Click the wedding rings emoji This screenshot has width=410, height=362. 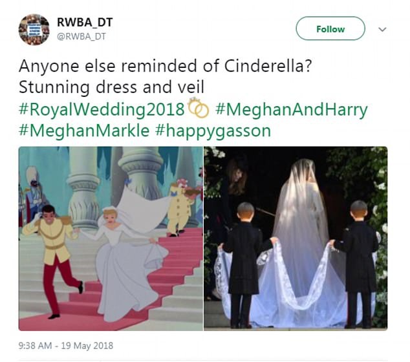198,109
